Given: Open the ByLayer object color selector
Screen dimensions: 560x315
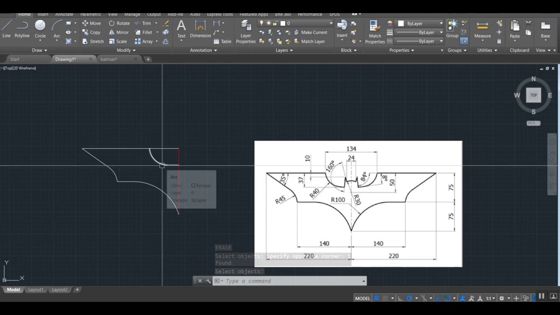Looking at the screenshot, I should click(420, 23).
